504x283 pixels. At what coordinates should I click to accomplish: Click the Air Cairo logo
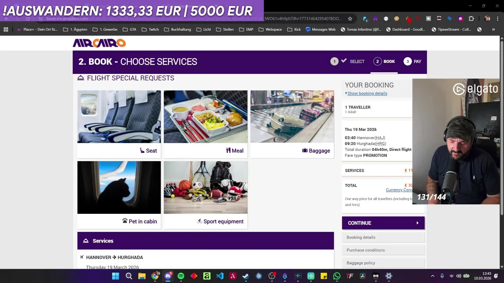[99, 43]
